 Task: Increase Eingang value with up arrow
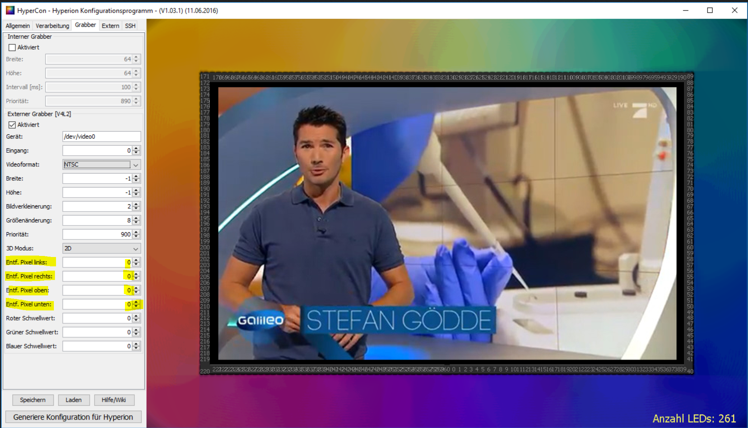pyautogui.click(x=136, y=148)
